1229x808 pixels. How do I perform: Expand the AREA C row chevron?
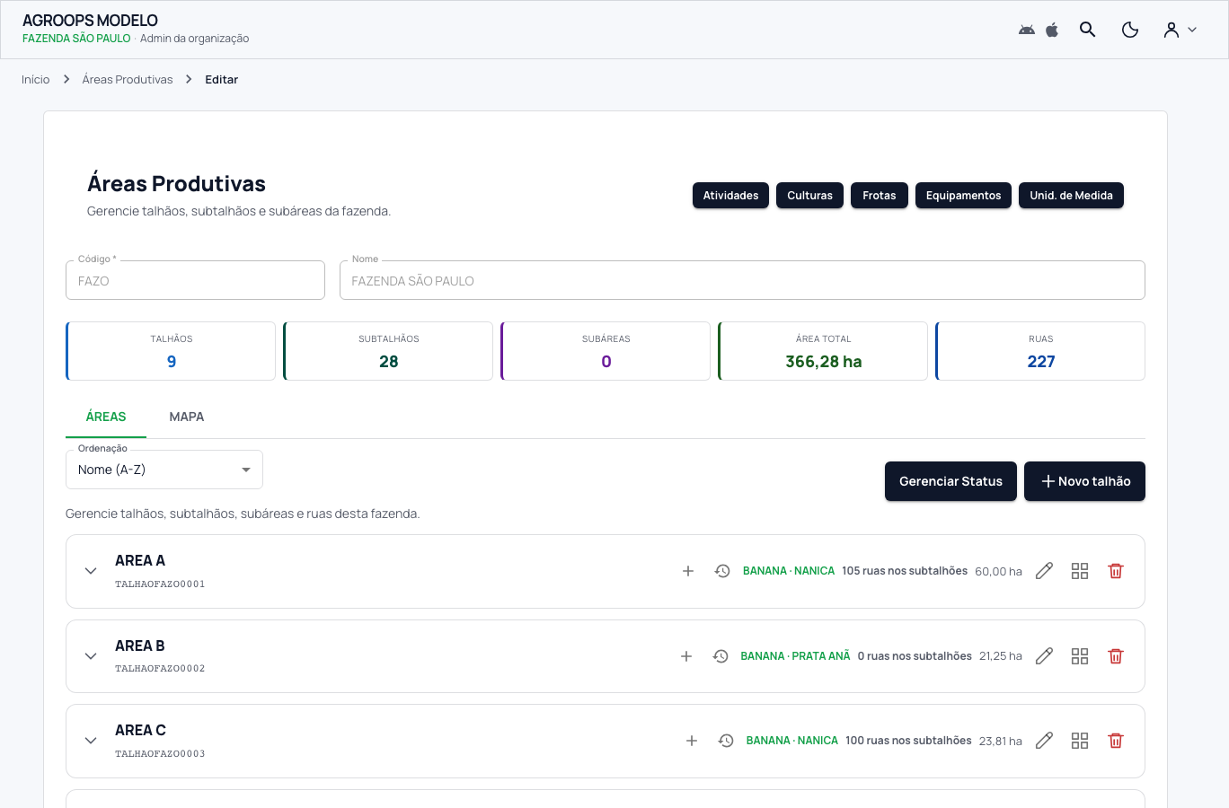tap(91, 741)
